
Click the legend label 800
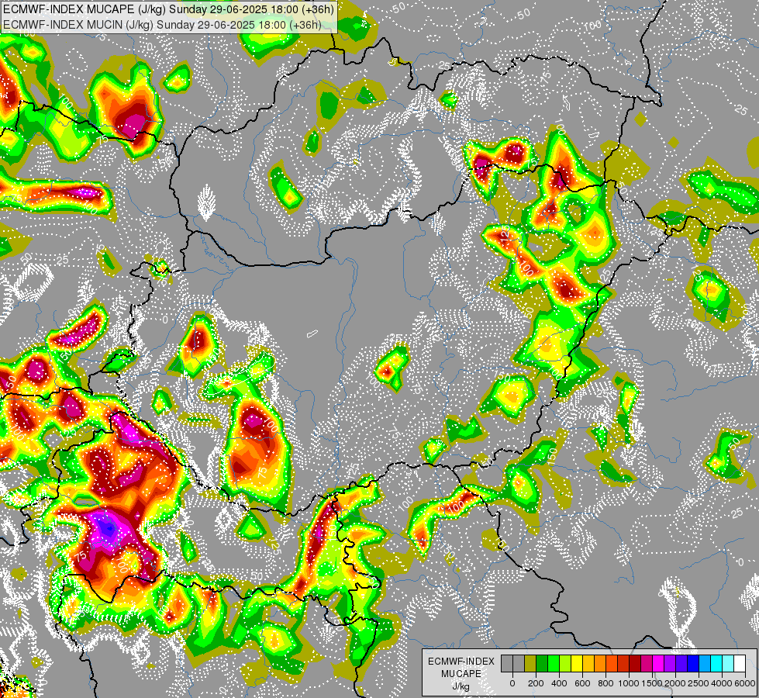pos(605,683)
